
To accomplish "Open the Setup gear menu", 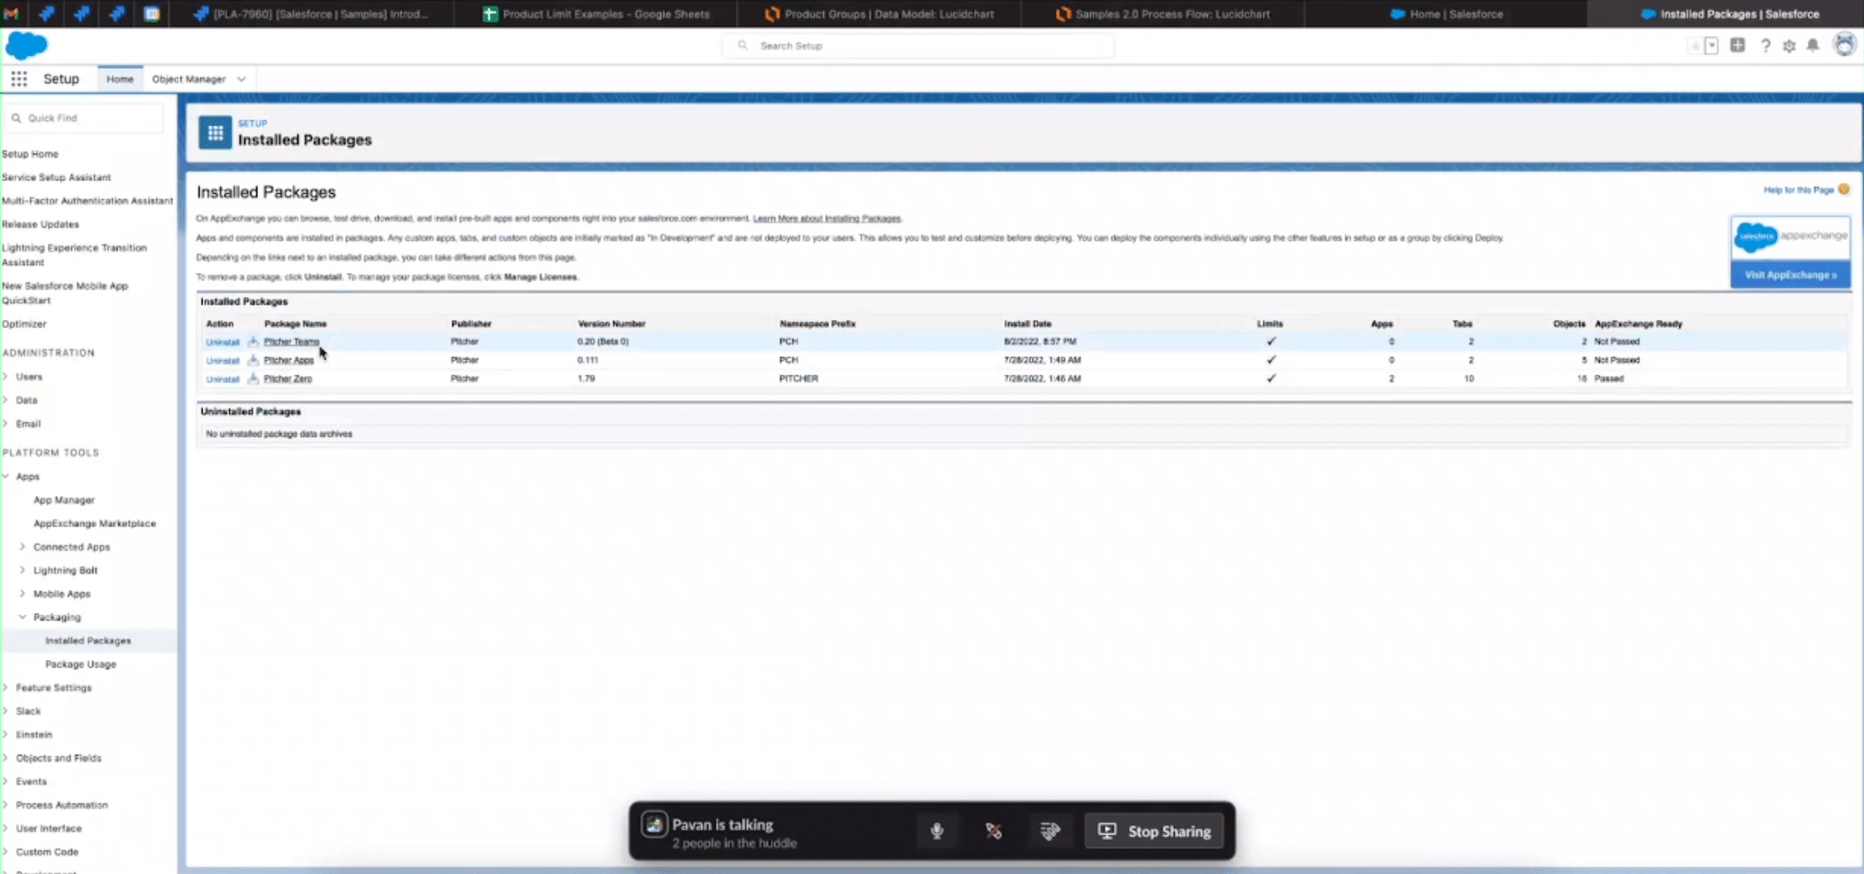I will coord(1789,46).
